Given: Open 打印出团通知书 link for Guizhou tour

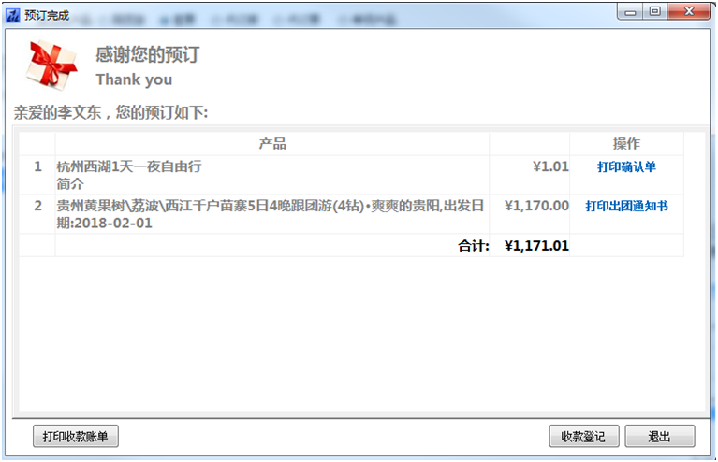Looking at the screenshot, I should [626, 207].
